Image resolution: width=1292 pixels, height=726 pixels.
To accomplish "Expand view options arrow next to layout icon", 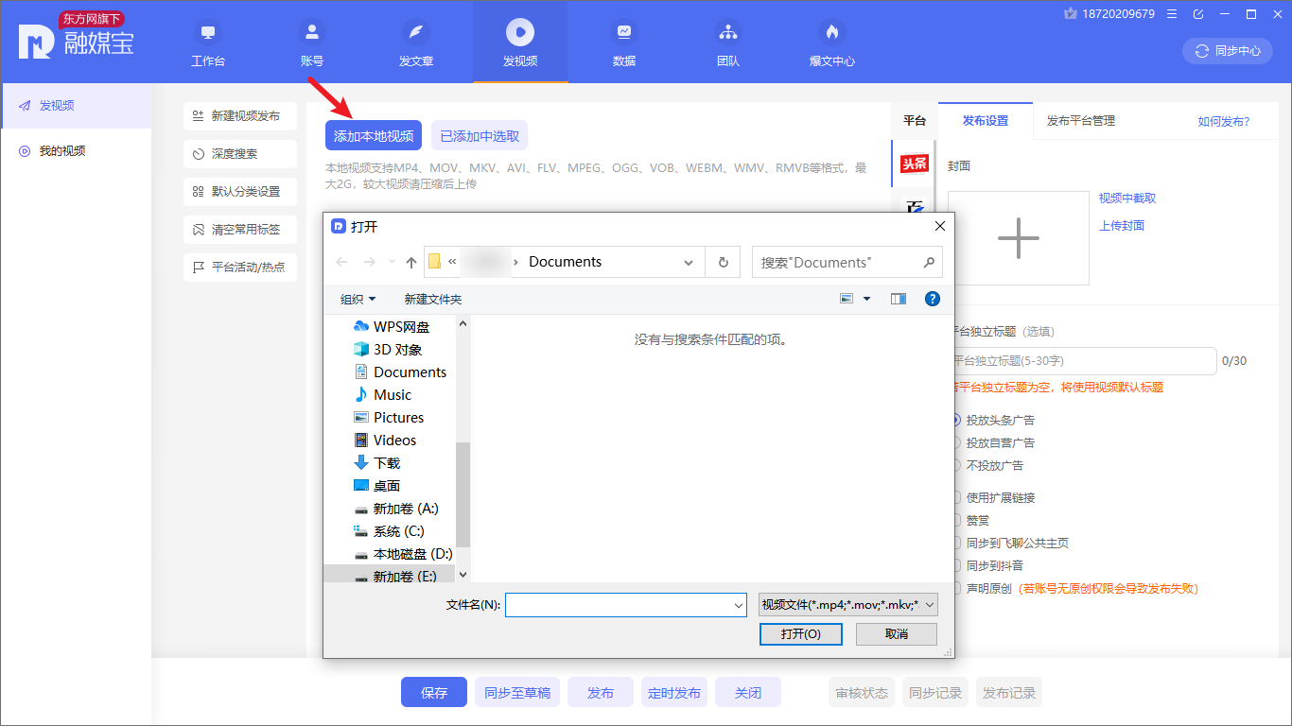I will 866,299.
